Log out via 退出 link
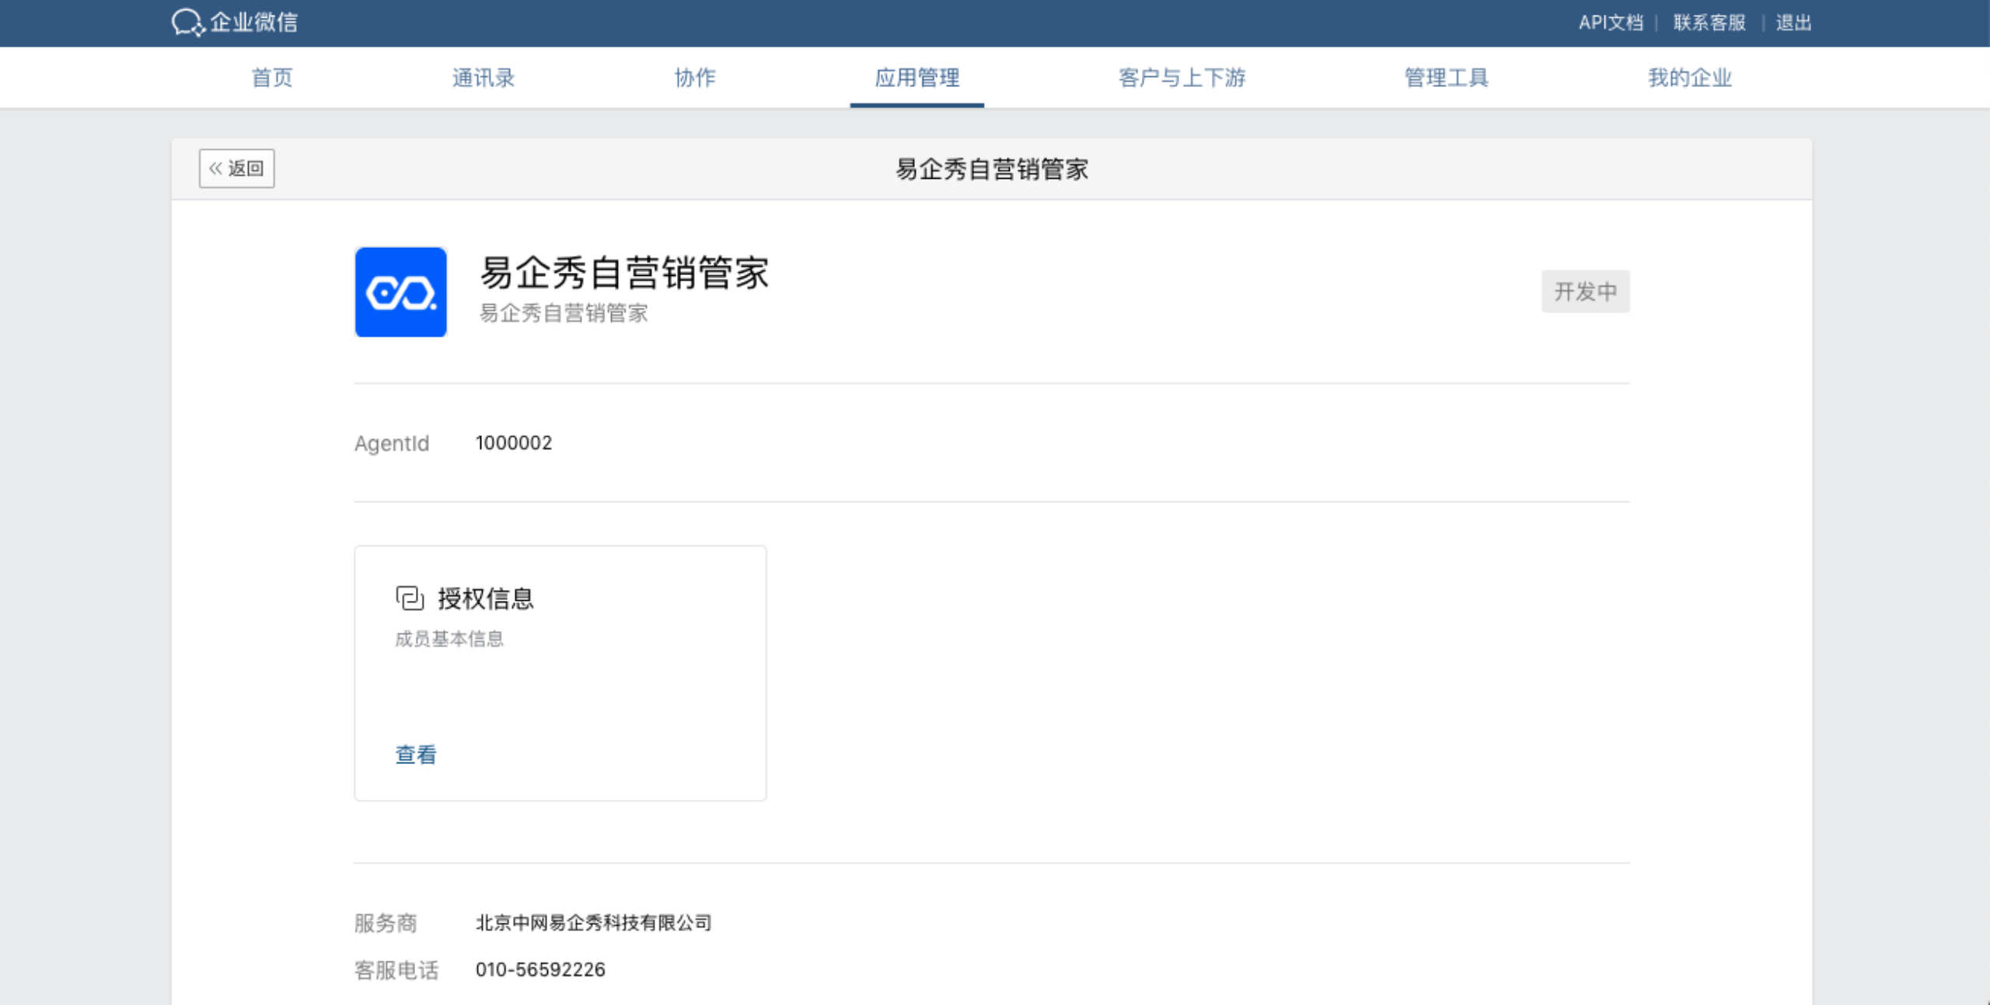Viewport: 1990px width, 1005px height. [x=1794, y=23]
